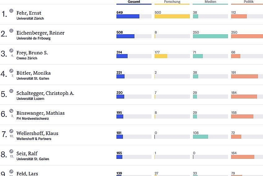Screen dimensions: 263x176
Task: Click the teal Medien bar for Wellershoff (108)
Action: [x=201, y=137]
